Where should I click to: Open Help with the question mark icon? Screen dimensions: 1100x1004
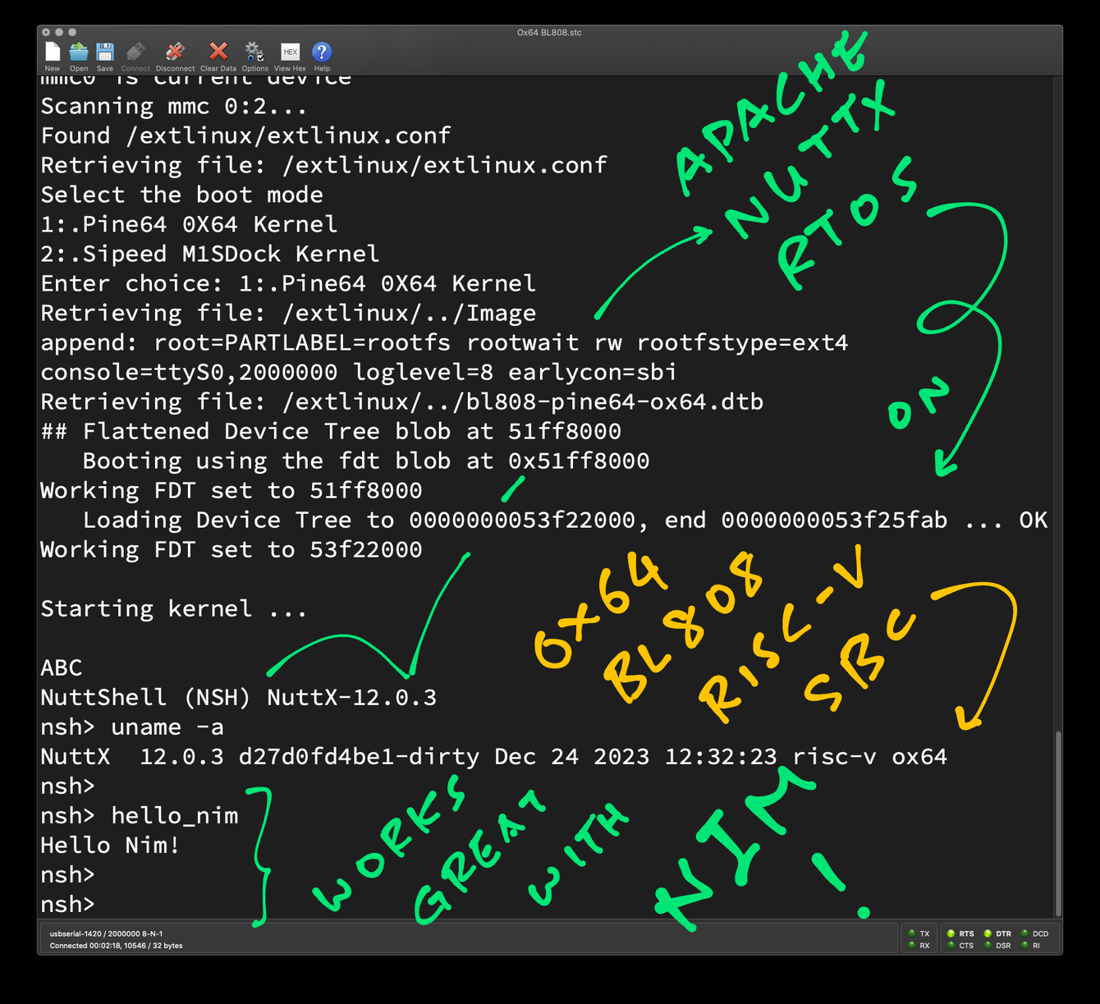322,53
